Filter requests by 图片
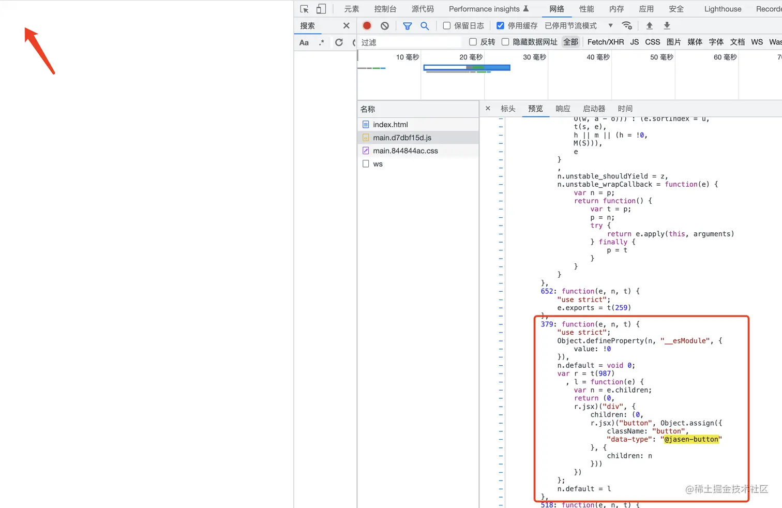Viewport: 782px width, 508px height. pyautogui.click(x=673, y=42)
